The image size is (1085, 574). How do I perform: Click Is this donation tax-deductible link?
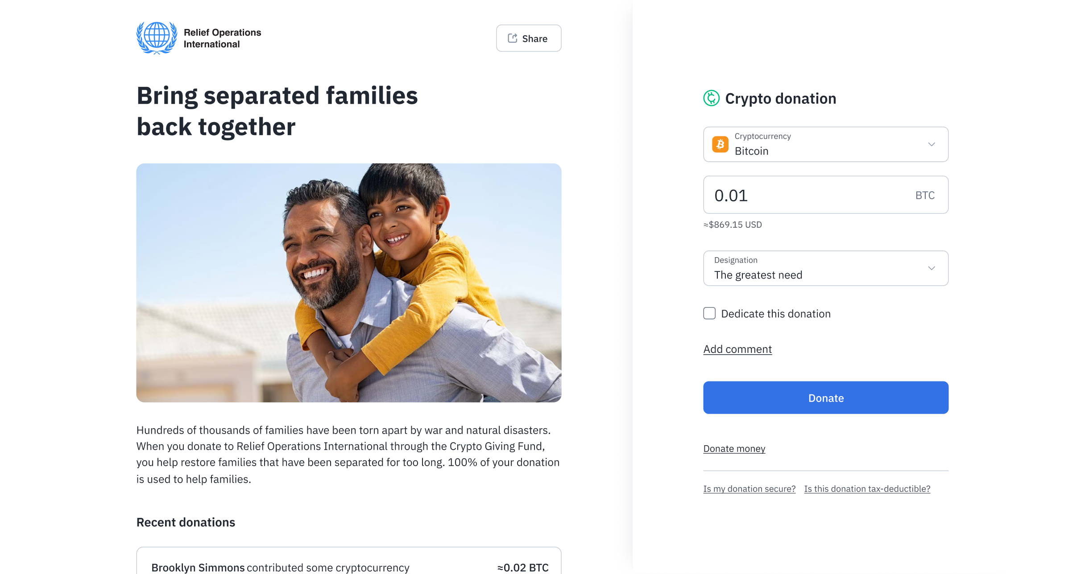(867, 489)
